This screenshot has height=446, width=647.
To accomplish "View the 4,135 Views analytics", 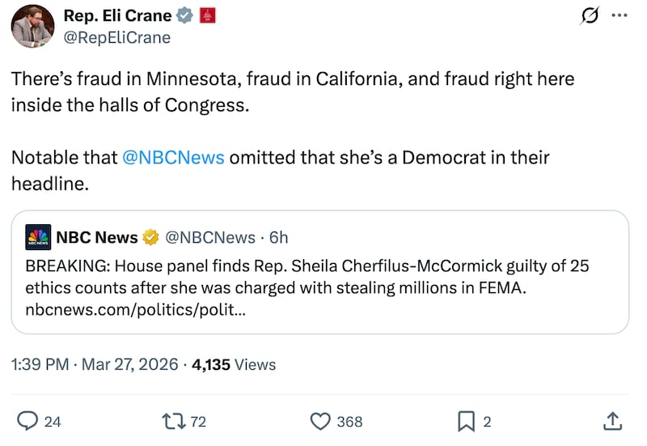I will [234, 364].
